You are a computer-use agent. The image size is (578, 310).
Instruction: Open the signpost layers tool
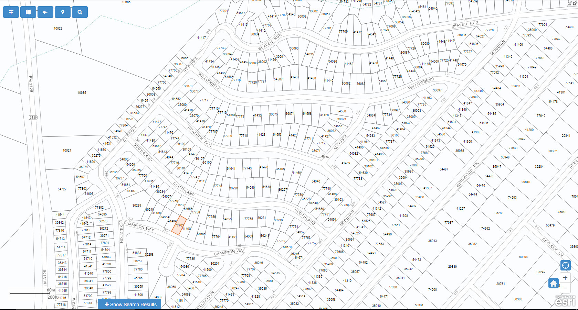(11, 12)
